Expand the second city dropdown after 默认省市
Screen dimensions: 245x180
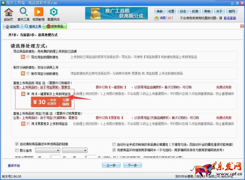pyautogui.click(x=85, y=150)
